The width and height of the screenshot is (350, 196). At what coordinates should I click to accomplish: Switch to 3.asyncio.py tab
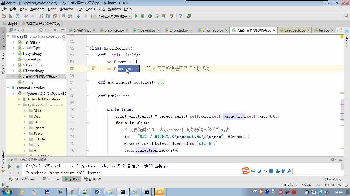[114, 30]
